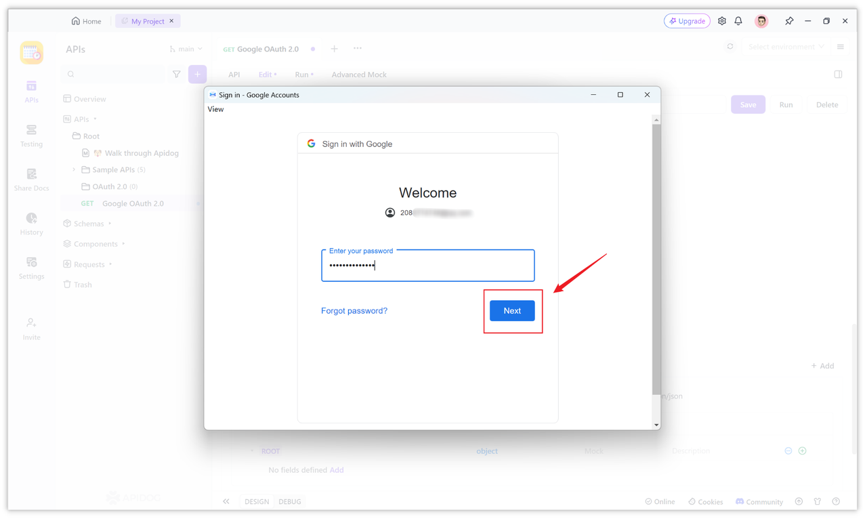
Task: Open the Edit sub-tab
Action: click(268, 75)
